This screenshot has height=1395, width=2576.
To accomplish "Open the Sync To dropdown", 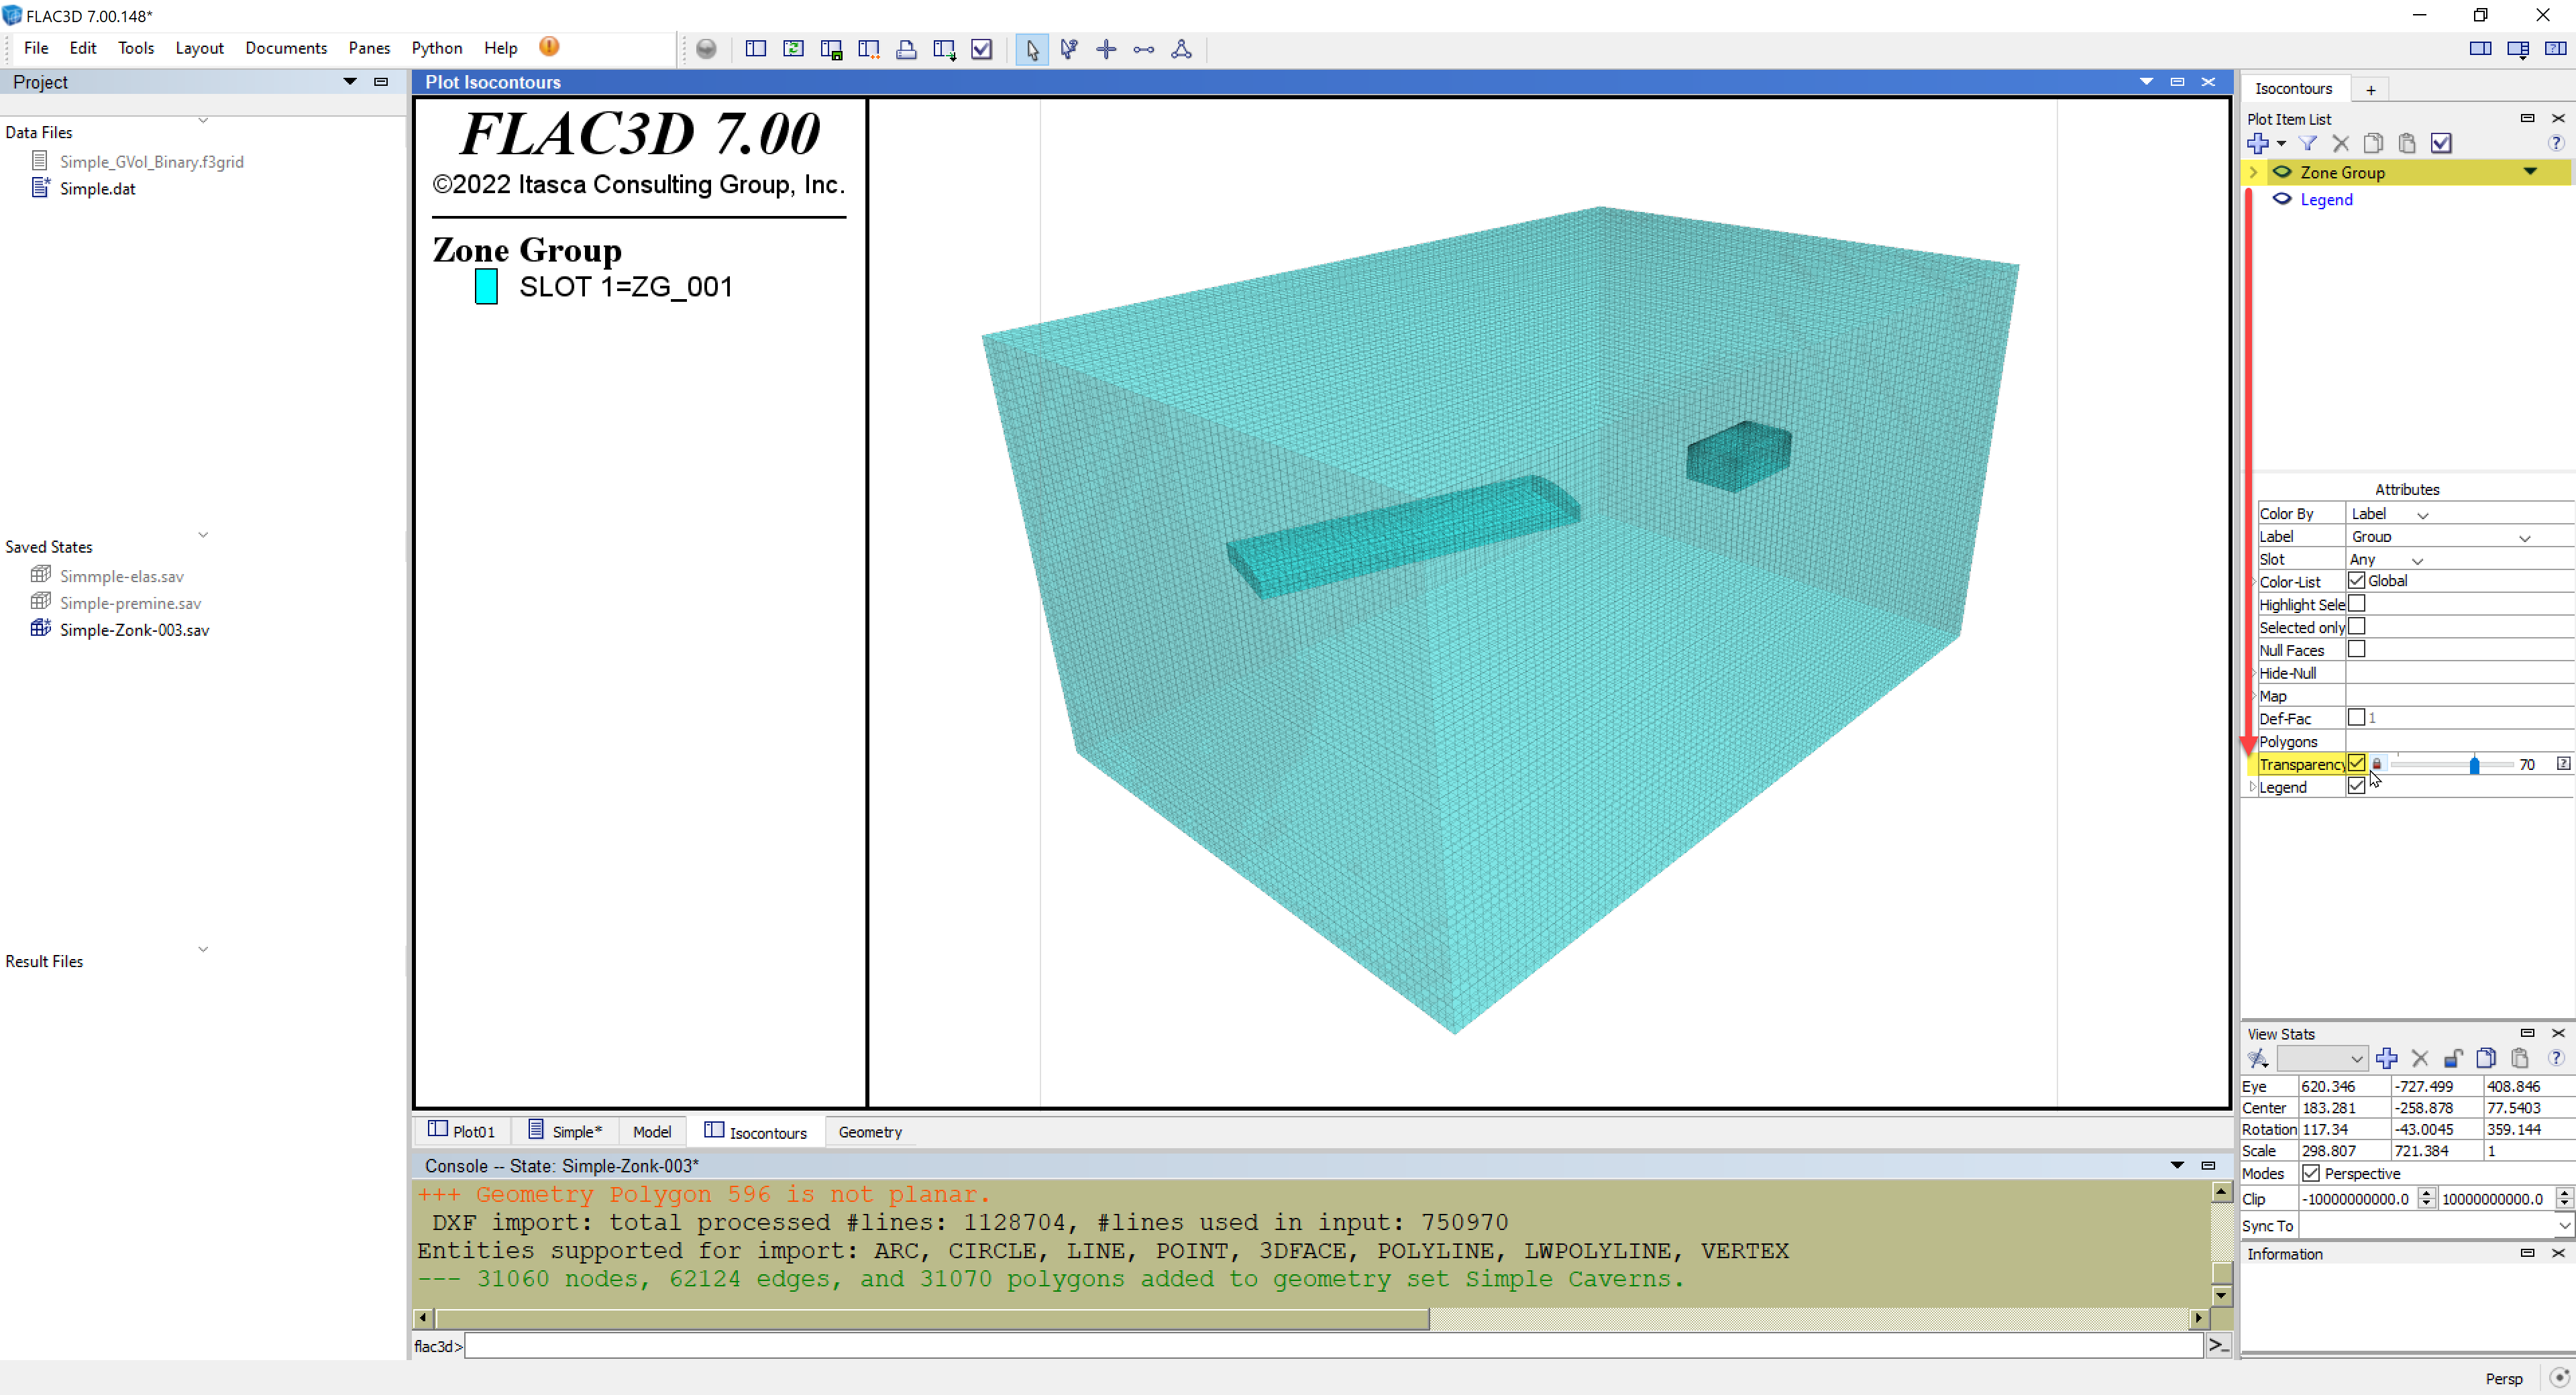I will point(2437,1226).
